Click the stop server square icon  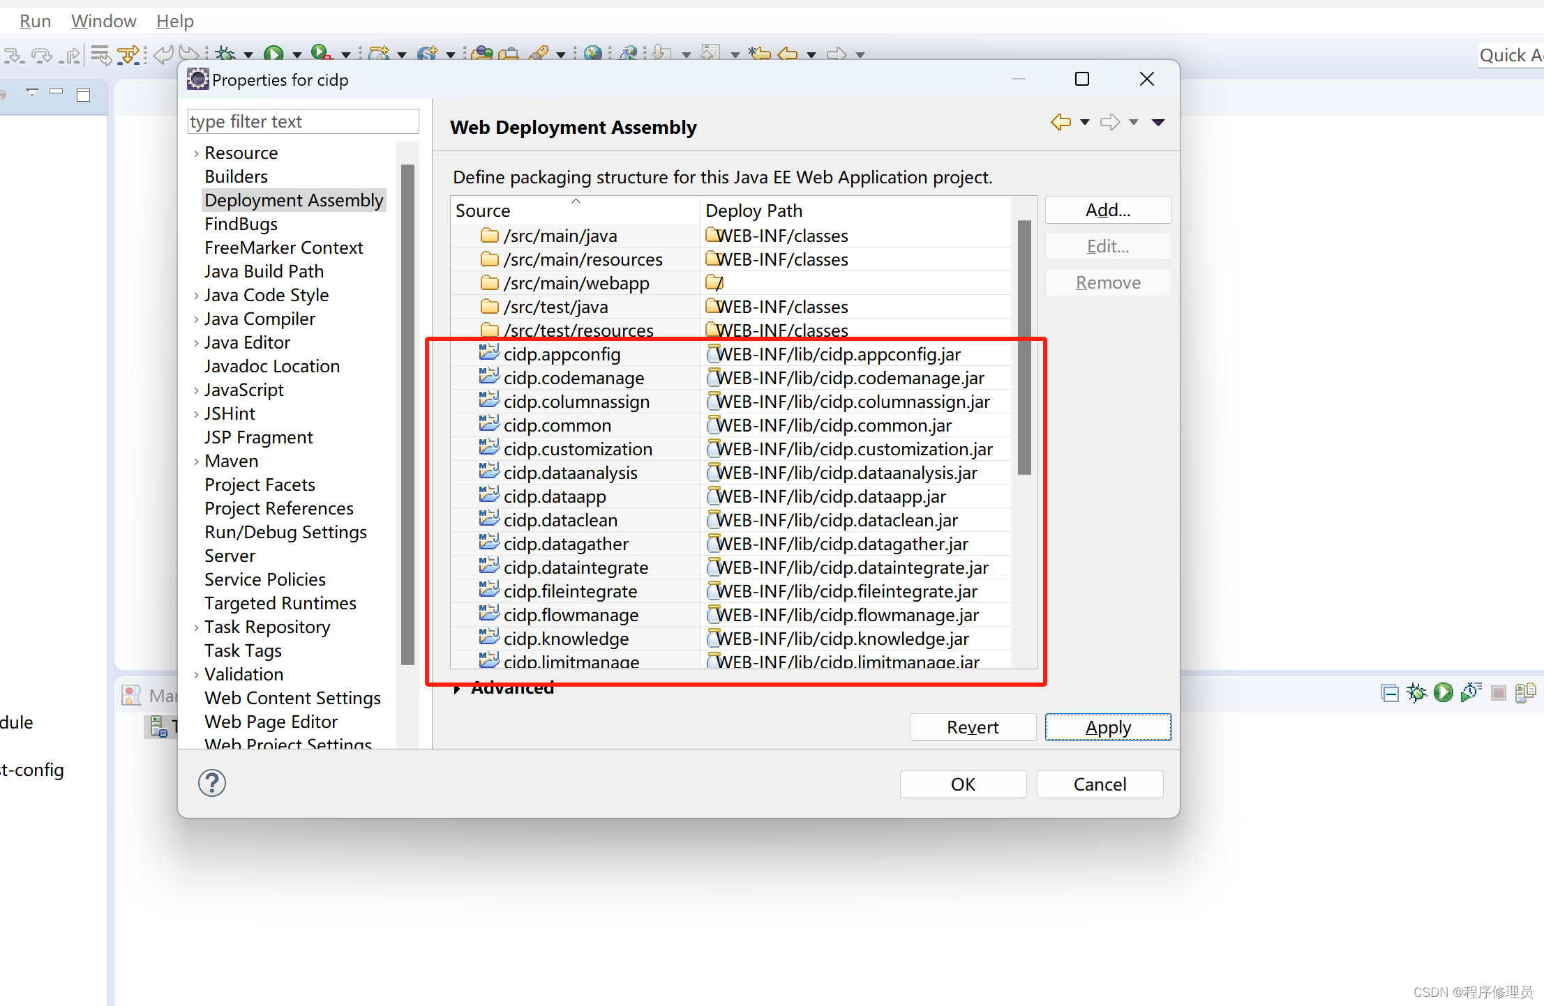click(x=1498, y=692)
